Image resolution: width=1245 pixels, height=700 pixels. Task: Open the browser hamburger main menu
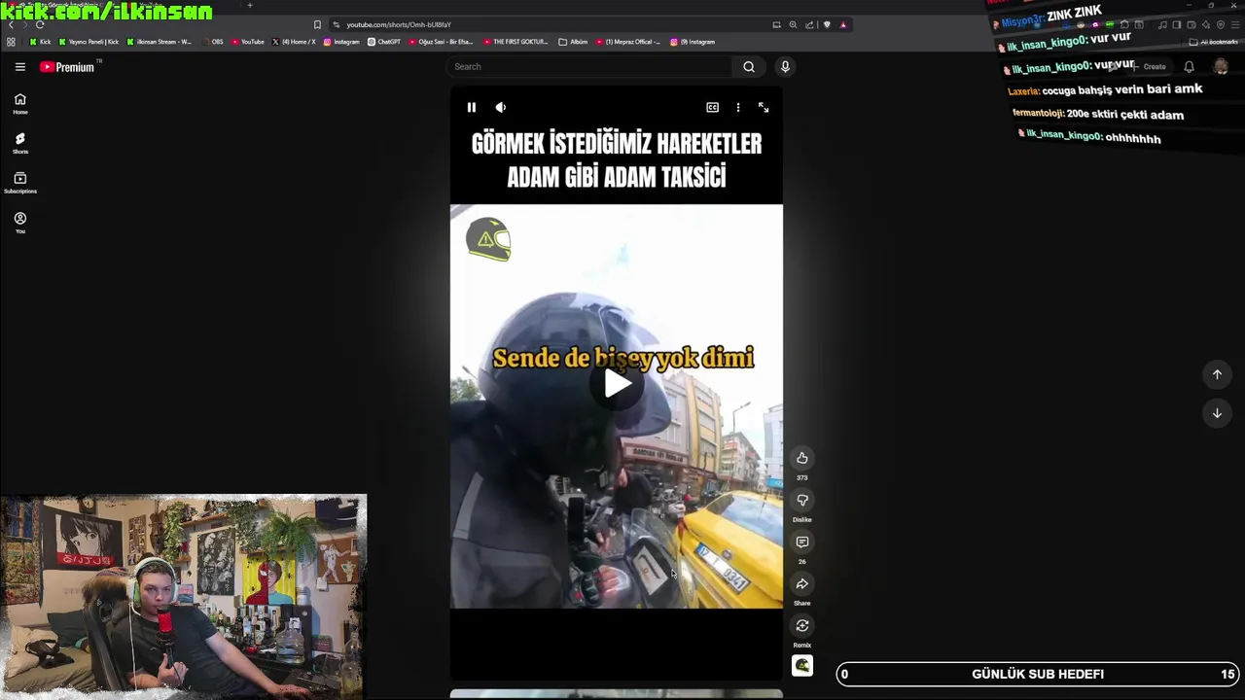point(1235,24)
